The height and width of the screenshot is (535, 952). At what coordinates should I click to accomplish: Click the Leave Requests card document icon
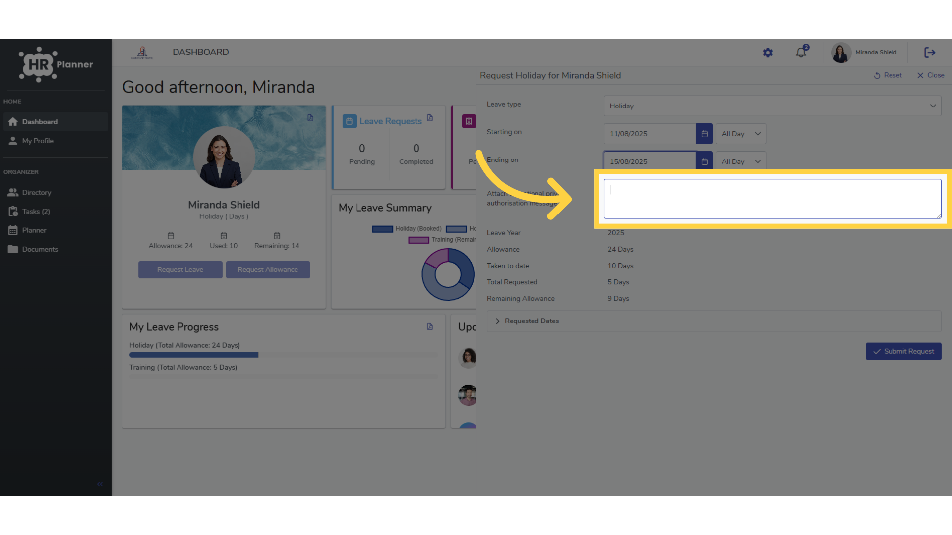[x=430, y=118]
